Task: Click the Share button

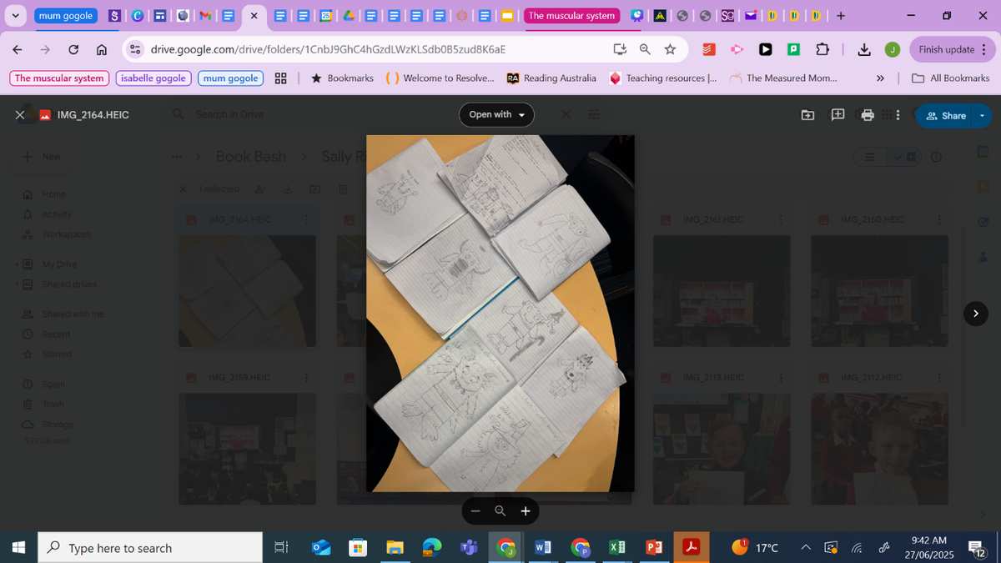Action: [945, 116]
